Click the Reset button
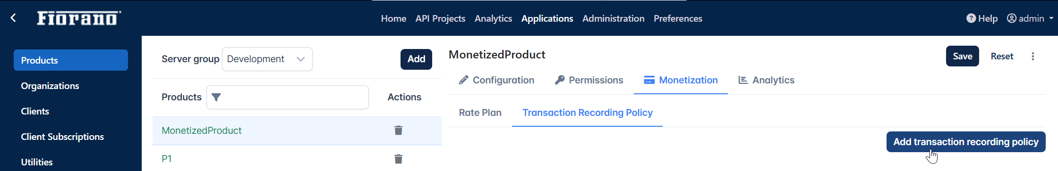The width and height of the screenshot is (1058, 171). 1002,56
